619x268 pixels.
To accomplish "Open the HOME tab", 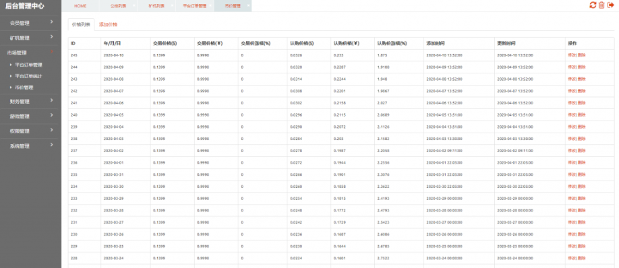I will tap(80, 6).
